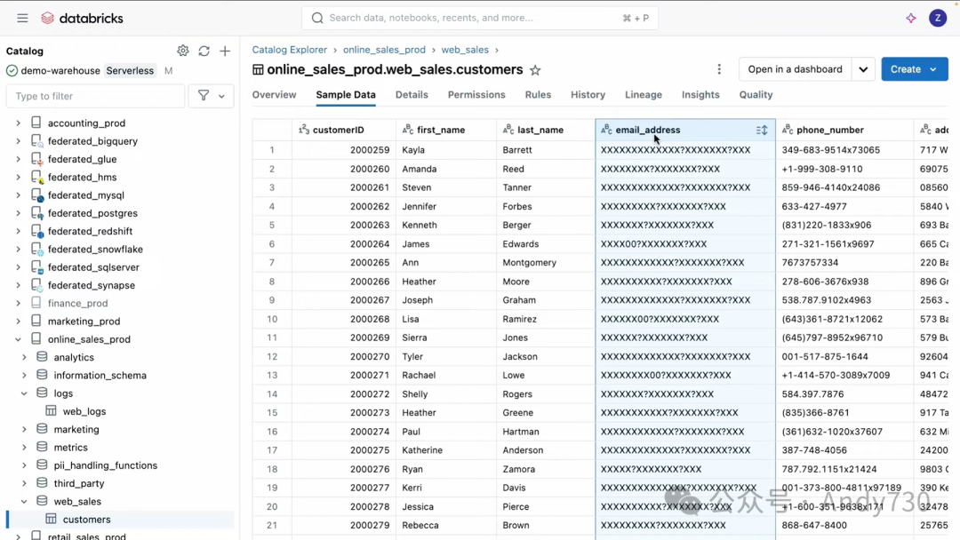
Task: Collapse the web_sales schema
Action: click(x=24, y=502)
